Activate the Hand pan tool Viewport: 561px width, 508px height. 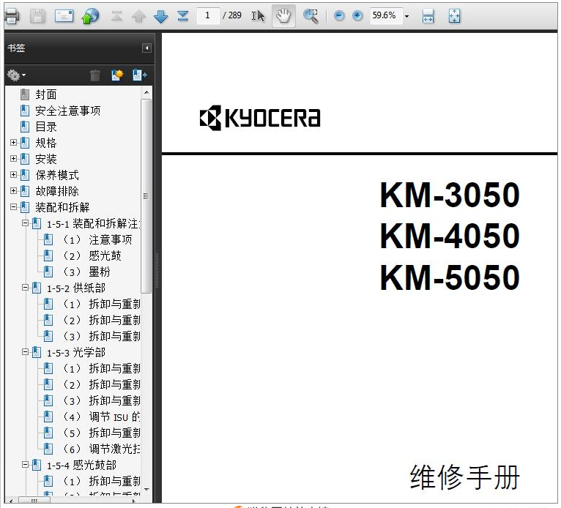point(283,15)
